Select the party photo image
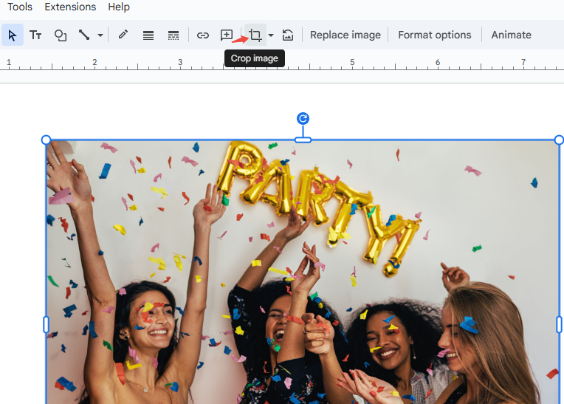 (303, 272)
